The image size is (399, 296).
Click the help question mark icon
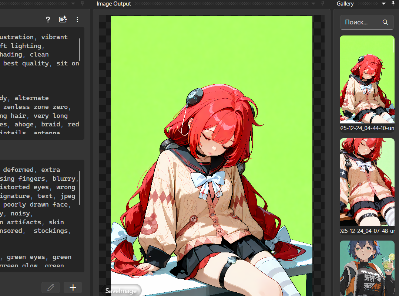48,20
